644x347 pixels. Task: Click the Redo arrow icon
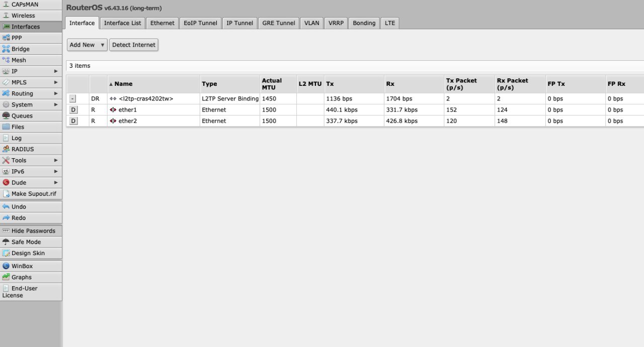pos(6,217)
